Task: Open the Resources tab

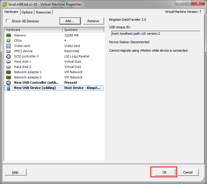Action: pos(43,12)
